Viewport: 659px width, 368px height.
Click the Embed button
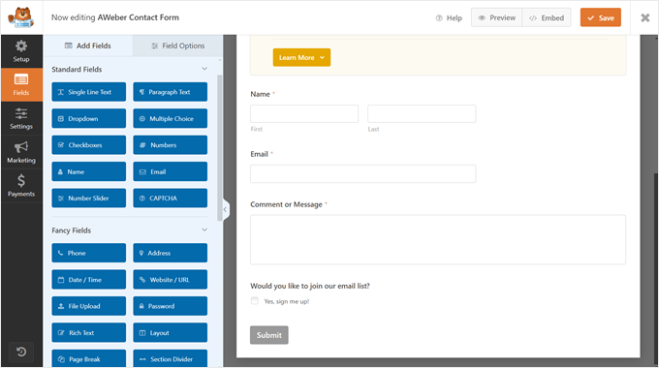click(547, 17)
